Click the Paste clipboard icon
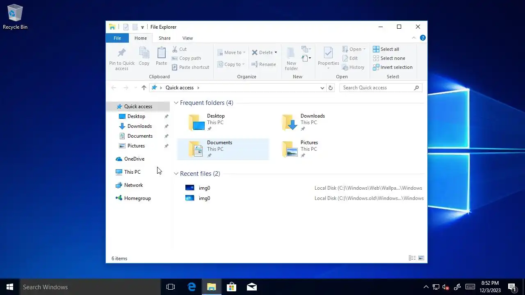 tap(161, 52)
